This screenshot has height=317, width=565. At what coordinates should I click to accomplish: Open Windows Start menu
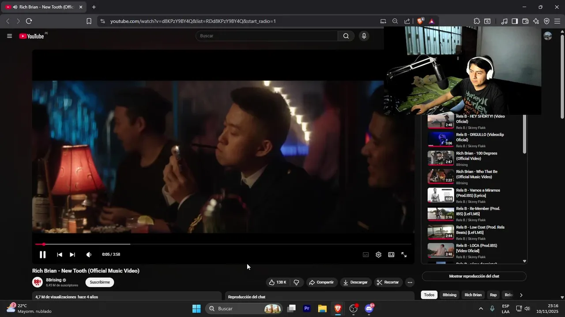click(x=196, y=309)
